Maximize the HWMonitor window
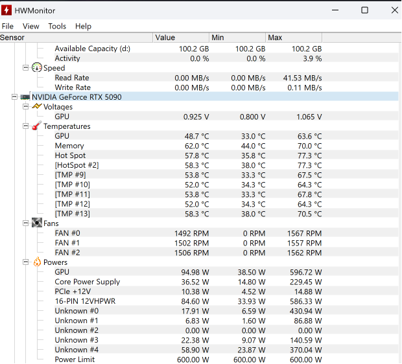The width and height of the screenshot is (402, 364). pyautogui.click(x=364, y=10)
